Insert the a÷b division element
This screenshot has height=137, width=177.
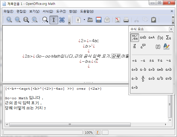pos(152,78)
